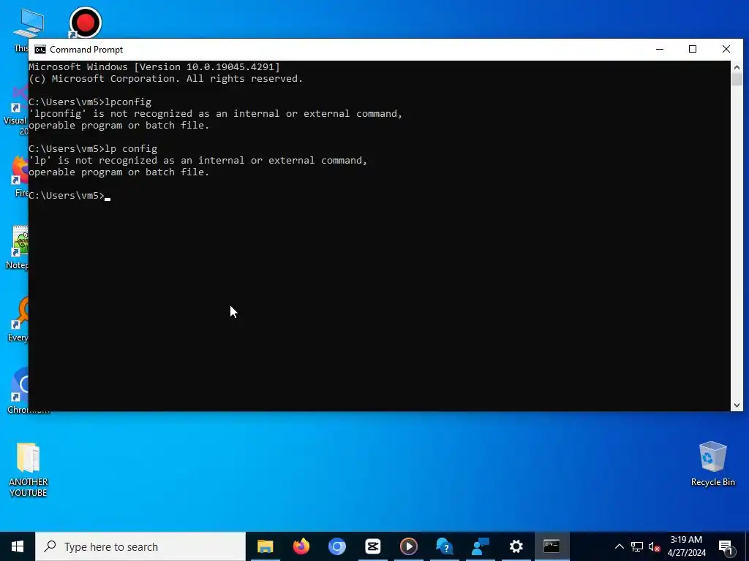The width and height of the screenshot is (749, 561).
Task: Select the red record desktop shortcut
Action: 85,23
